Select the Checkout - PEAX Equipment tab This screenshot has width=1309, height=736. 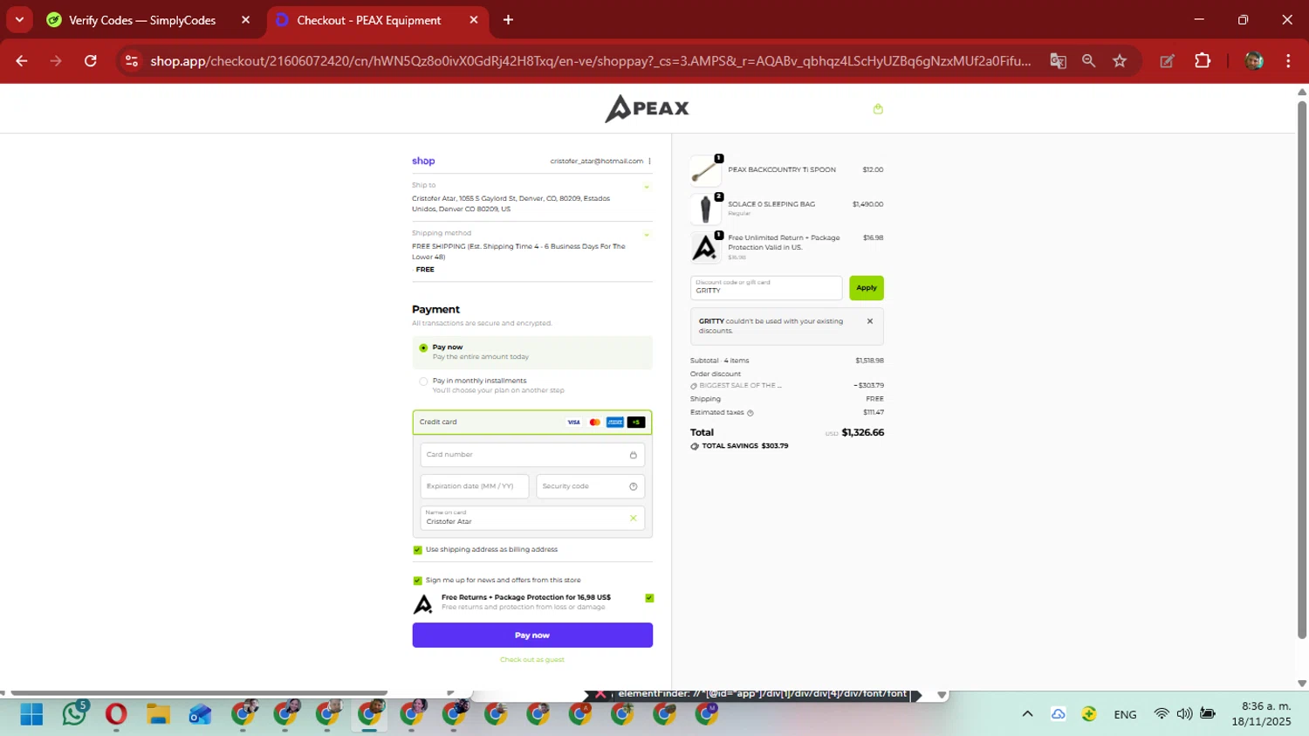tap(368, 20)
